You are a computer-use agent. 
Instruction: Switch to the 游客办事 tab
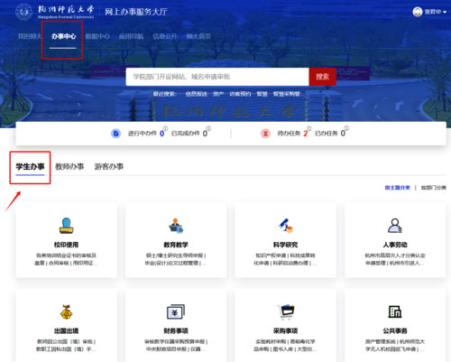click(109, 166)
